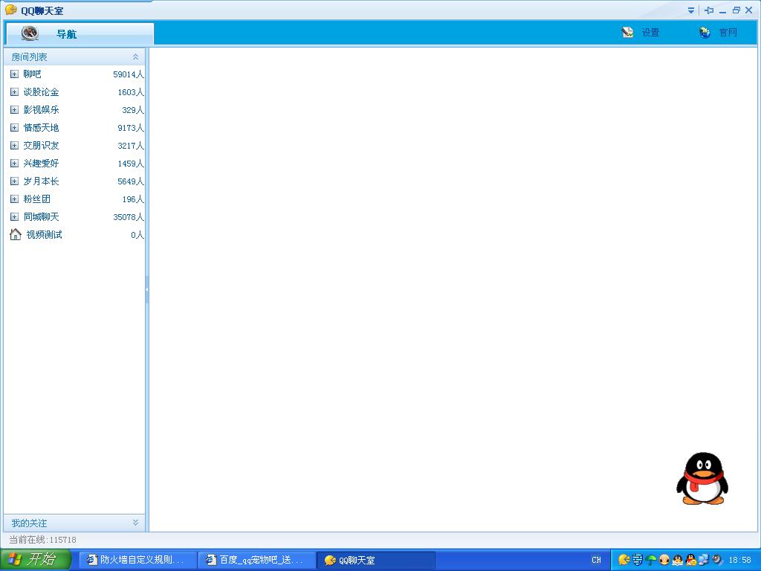Open the 导航 navigation tab
Image resolution: width=761 pixels, height=571 pixels.
click(80, 33)
